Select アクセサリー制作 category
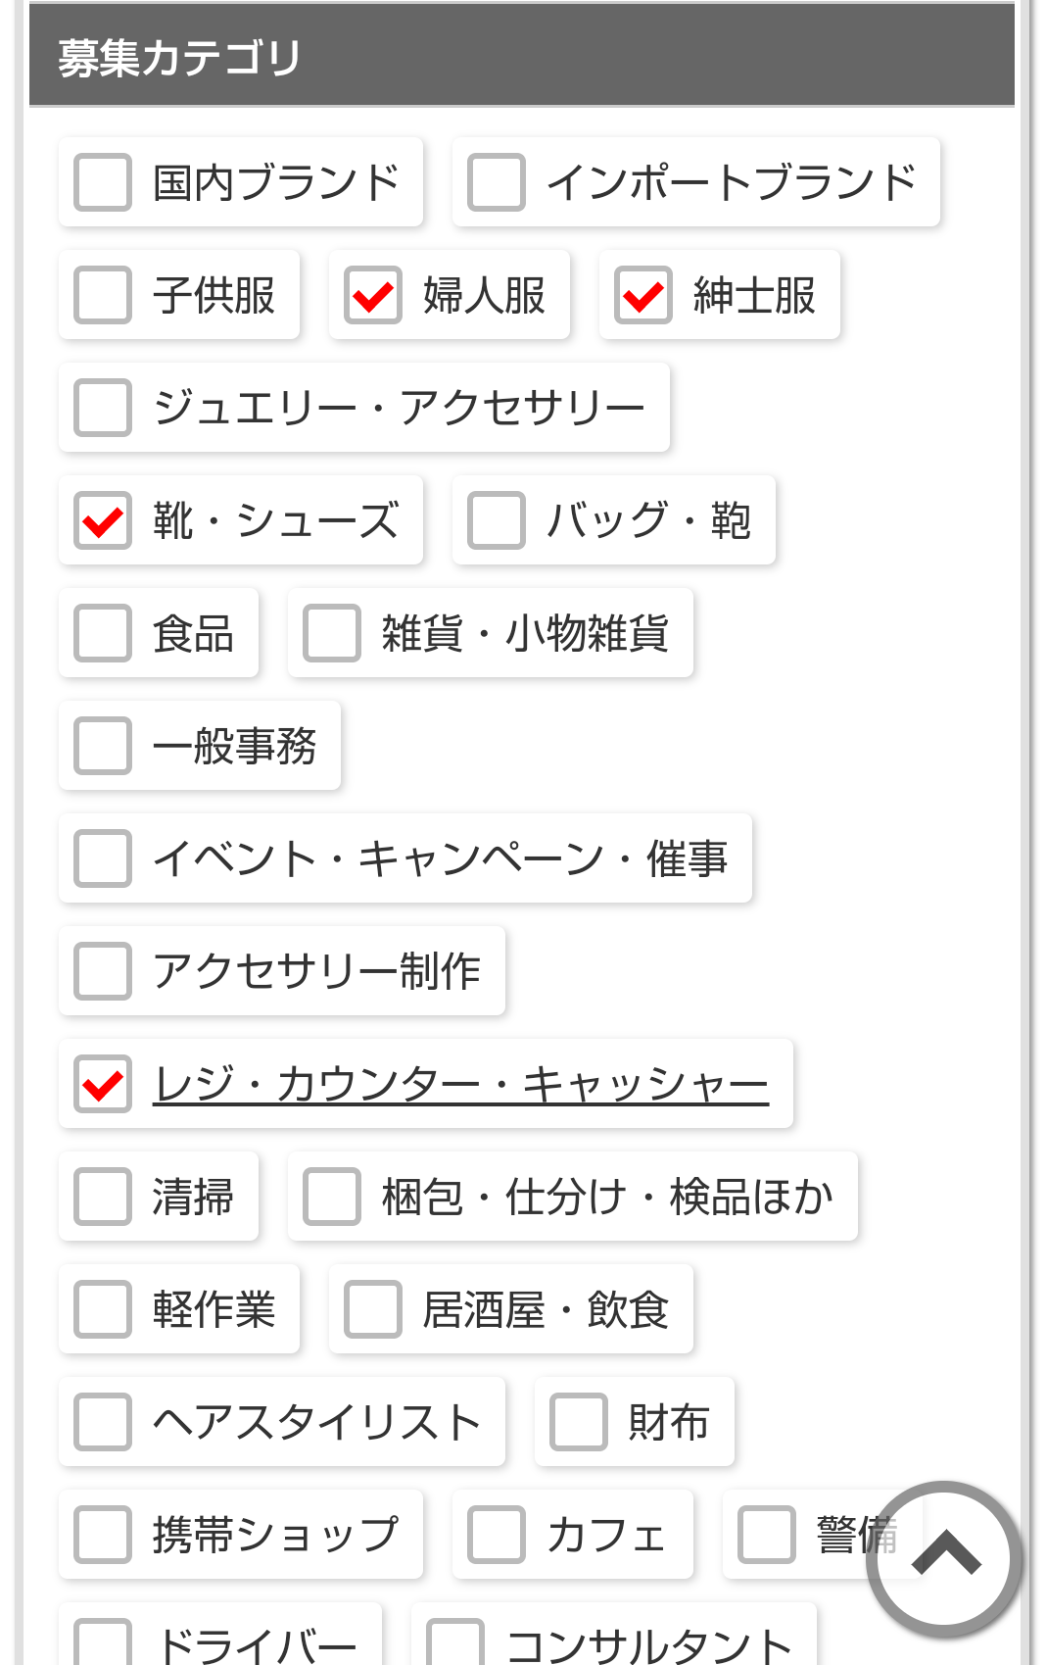 pos(103,971)
